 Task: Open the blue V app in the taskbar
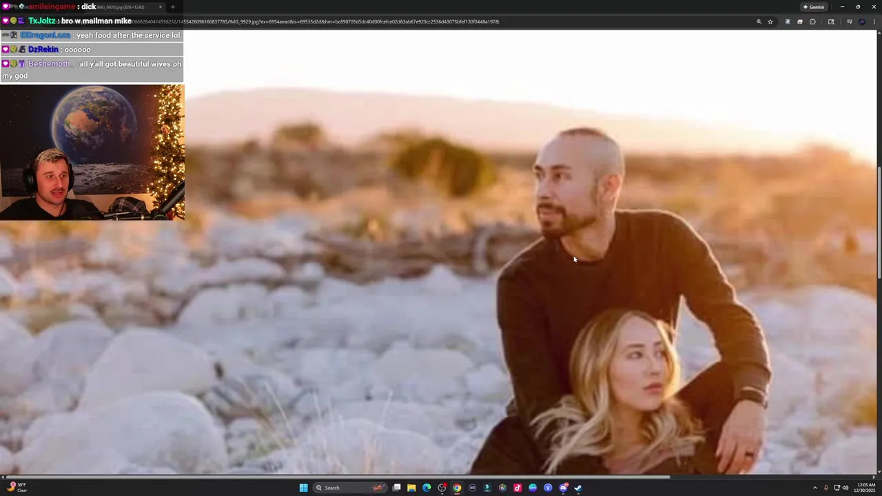click(548, 488)
